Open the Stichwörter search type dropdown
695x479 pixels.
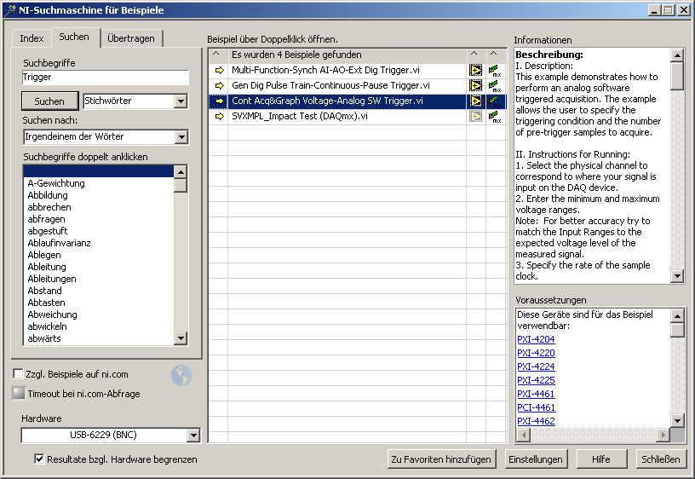(181, 101)
